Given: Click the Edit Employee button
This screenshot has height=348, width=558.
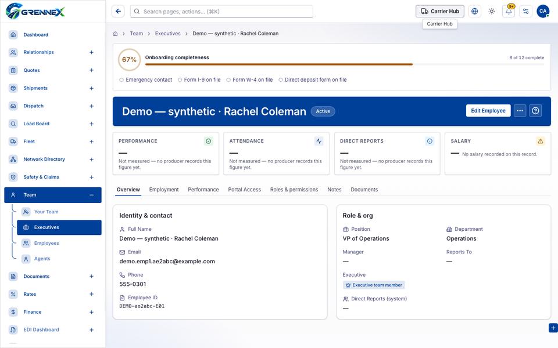Looking at the screenshot, I should 488,111.
